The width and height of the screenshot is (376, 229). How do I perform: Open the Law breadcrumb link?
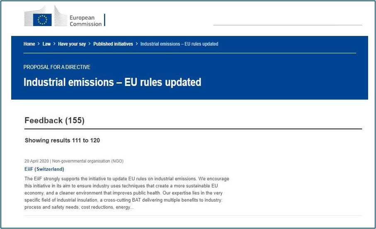[x=46, y=44]
